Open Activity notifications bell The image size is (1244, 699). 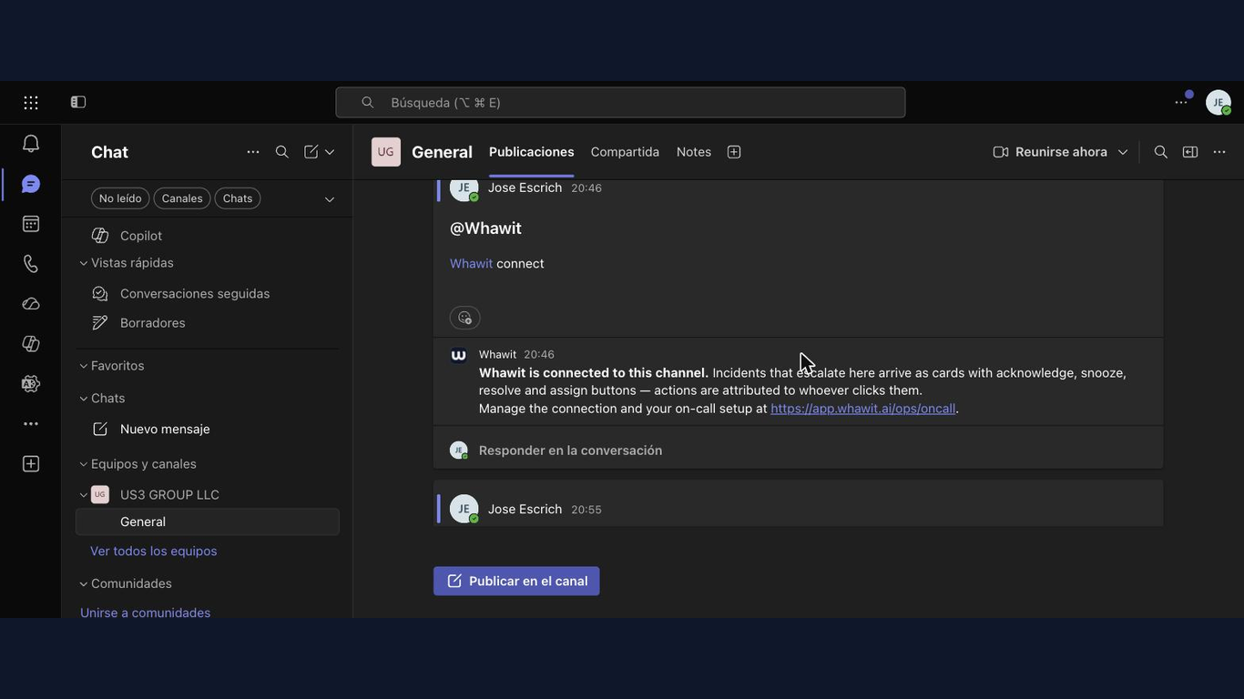point(31,144)
